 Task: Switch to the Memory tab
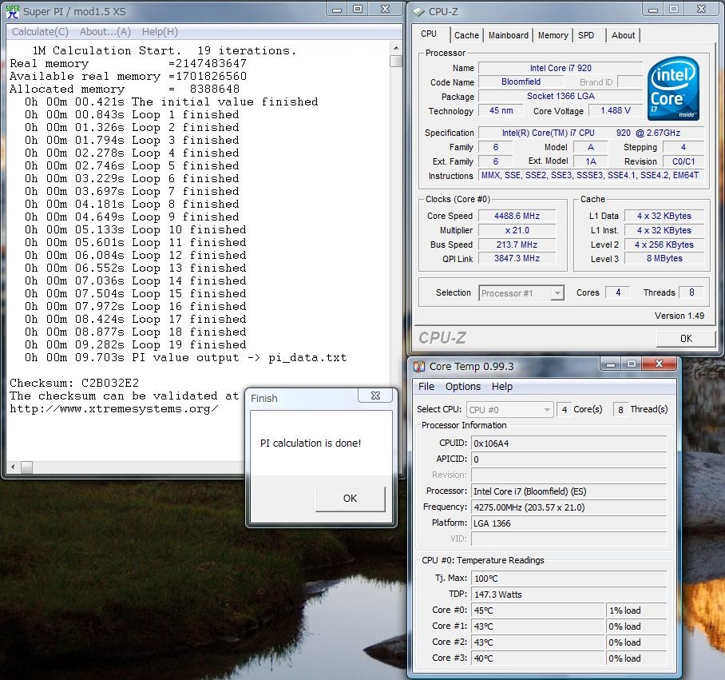point(553,35)
